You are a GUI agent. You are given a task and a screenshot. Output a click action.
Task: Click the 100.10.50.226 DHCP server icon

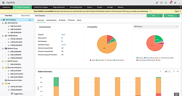pyautogui.click(x=8, y=64)
